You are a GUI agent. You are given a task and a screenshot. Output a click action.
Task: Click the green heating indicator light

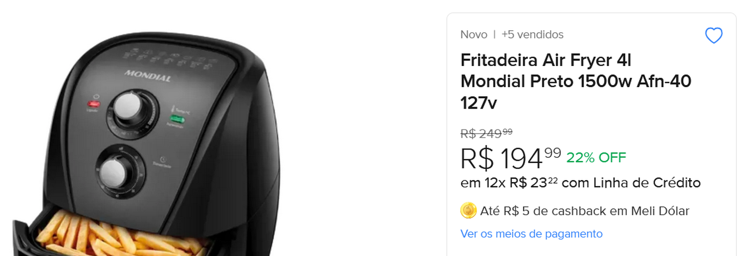pyautogui.click(x=177, y=120)
